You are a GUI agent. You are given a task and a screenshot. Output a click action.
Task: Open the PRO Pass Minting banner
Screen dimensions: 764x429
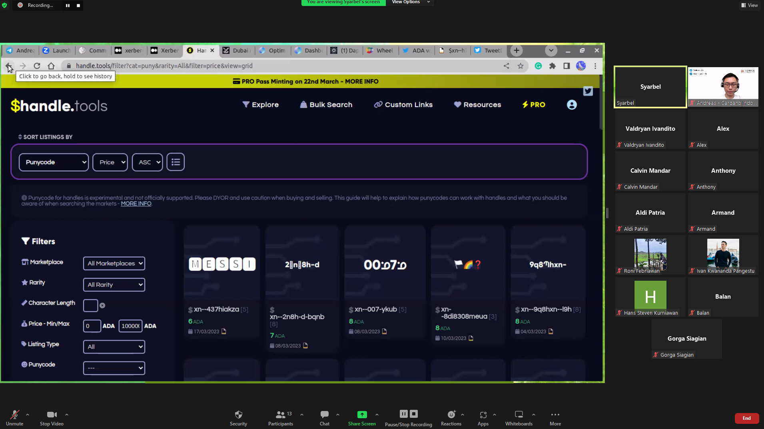tap(305, 82)
